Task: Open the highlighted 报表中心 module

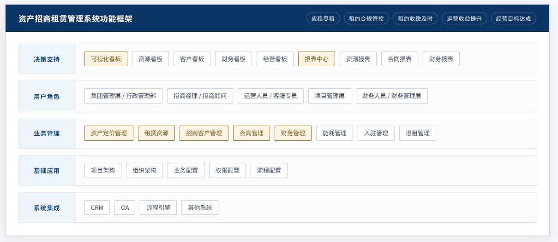Action: (317, 59)
